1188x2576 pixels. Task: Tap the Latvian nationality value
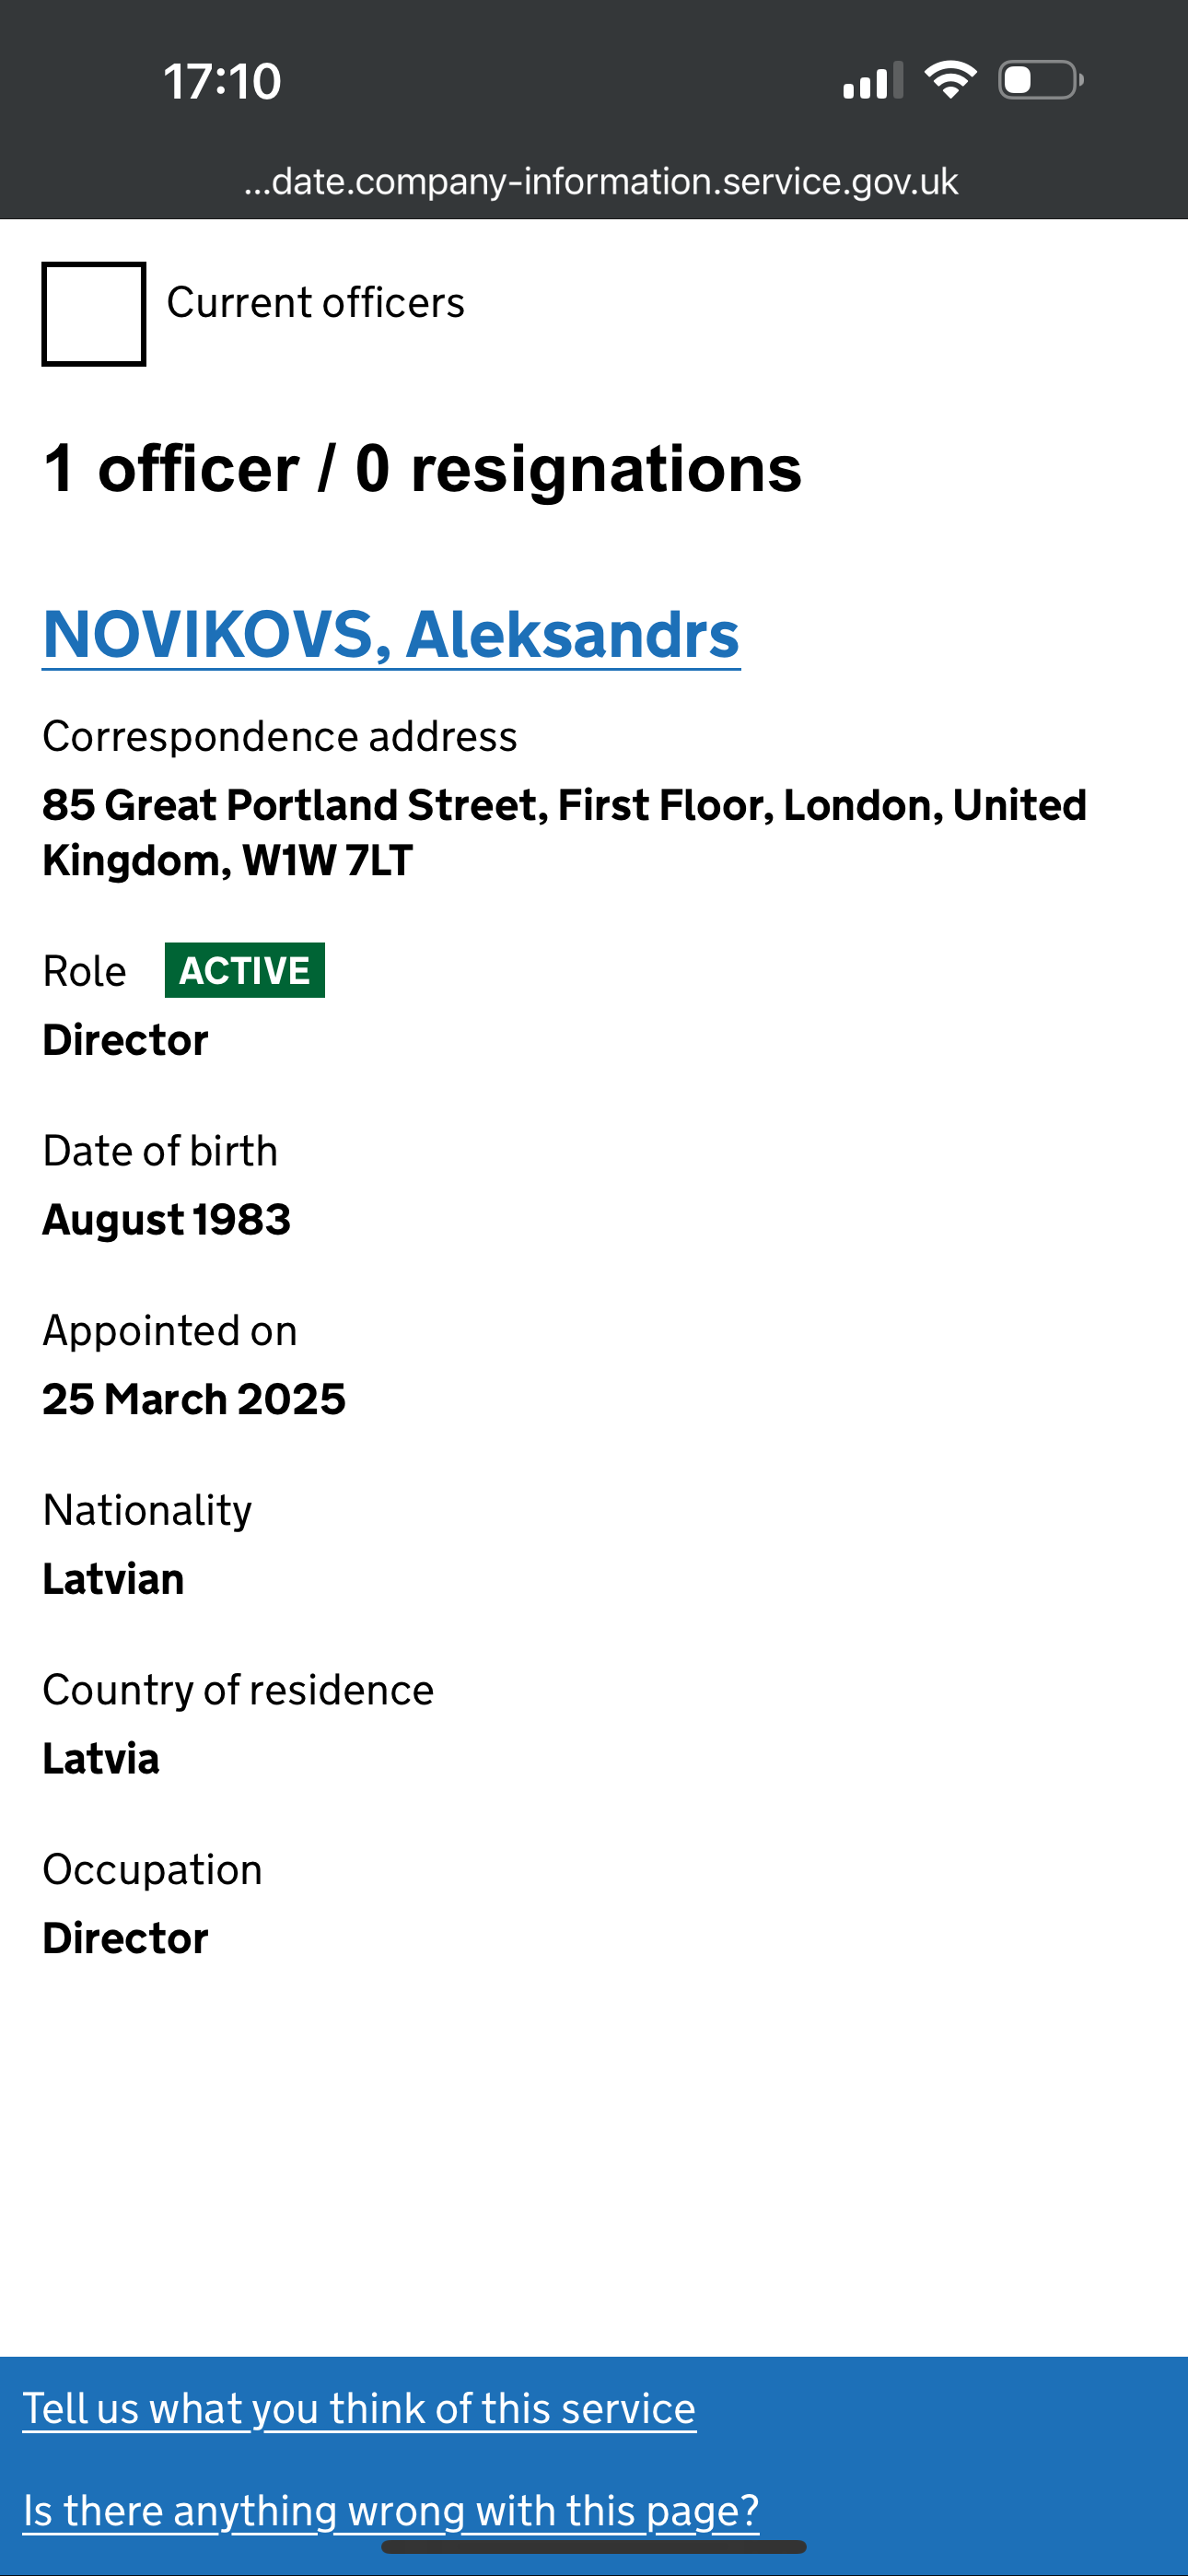[x=113, y=1578]
